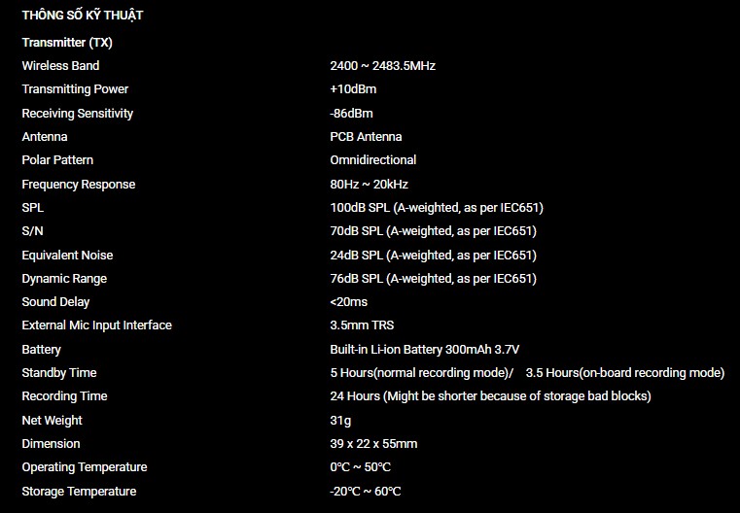Click the 100dB SPL value text
The image size is (740, 513).
[x=437, y=208]
